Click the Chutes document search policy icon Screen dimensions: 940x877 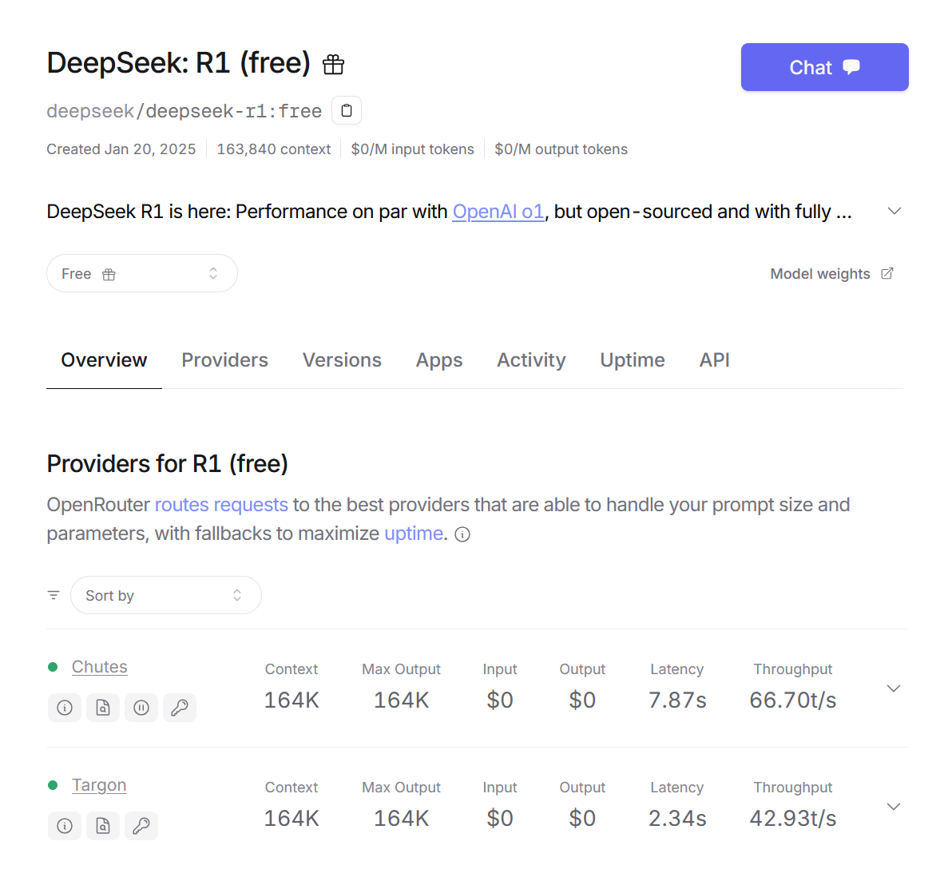(x=103, y=708)
